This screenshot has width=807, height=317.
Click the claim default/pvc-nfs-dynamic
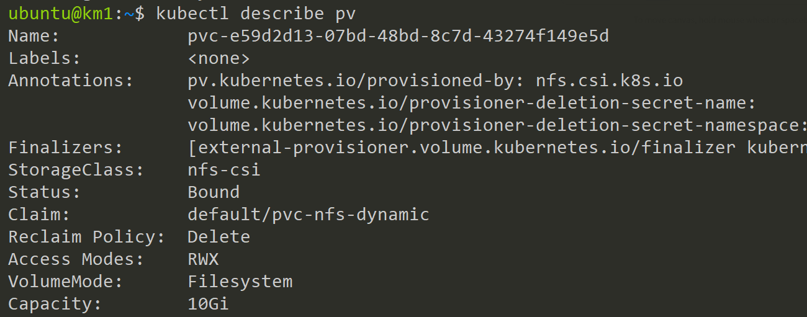309,215
